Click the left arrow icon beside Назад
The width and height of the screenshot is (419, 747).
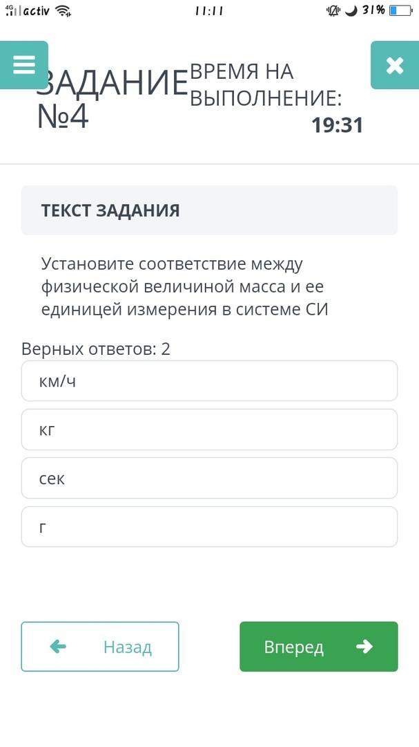pos(59,647)
